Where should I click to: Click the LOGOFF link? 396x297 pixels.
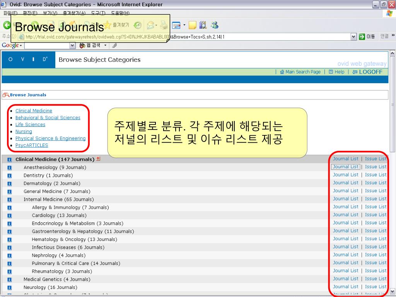pos(367,72)
